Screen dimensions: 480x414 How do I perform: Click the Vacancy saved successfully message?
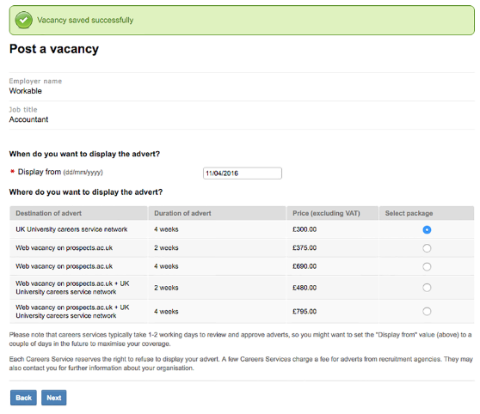(85, 20)
